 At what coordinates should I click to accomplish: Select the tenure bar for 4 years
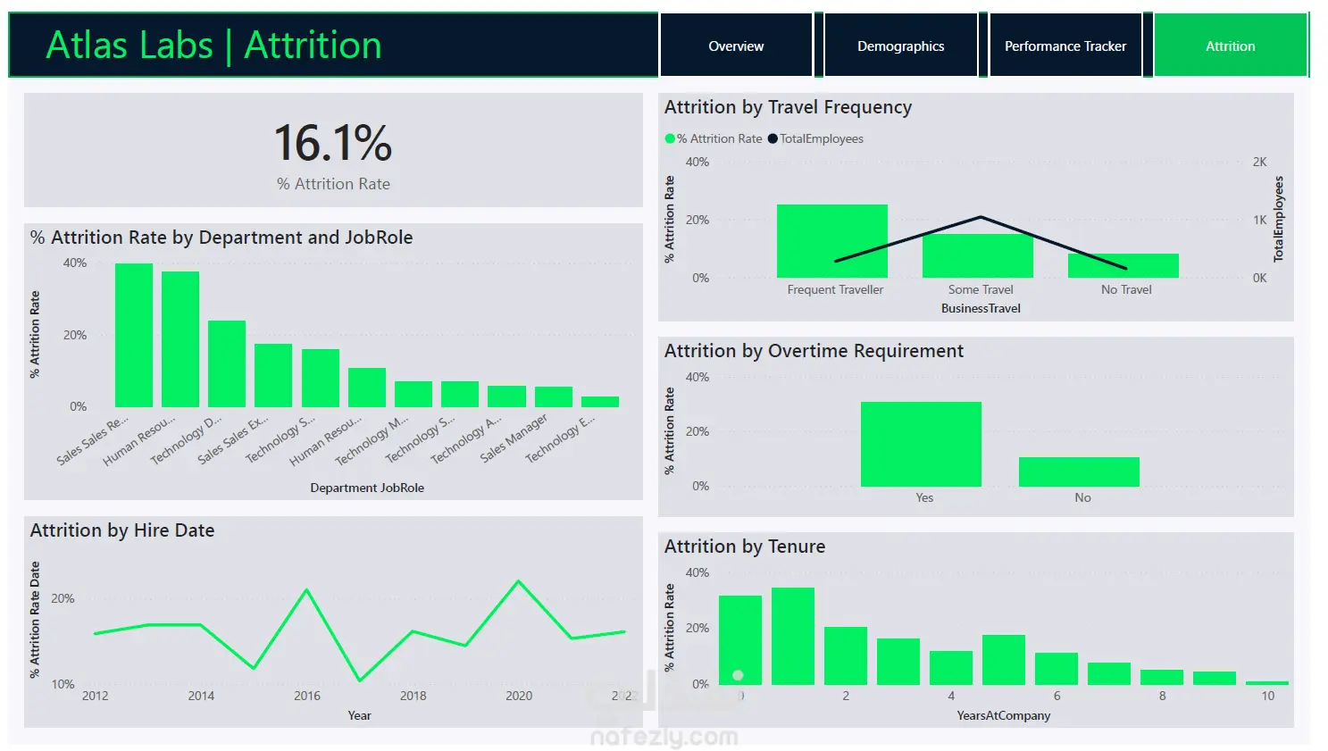[x=951, y=668]
